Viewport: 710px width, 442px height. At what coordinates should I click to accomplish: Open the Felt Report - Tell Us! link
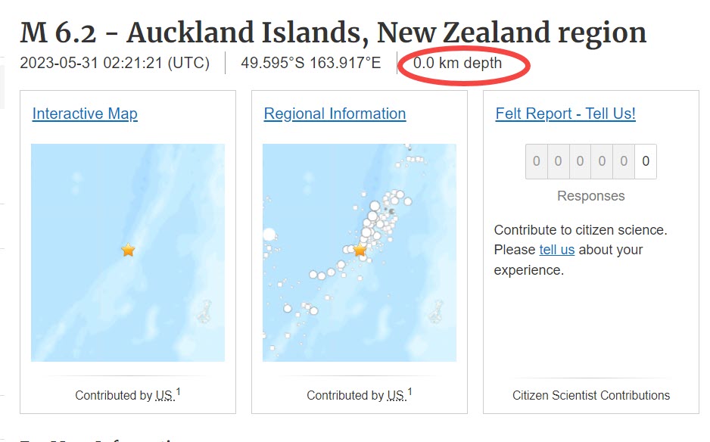(565, 114)
